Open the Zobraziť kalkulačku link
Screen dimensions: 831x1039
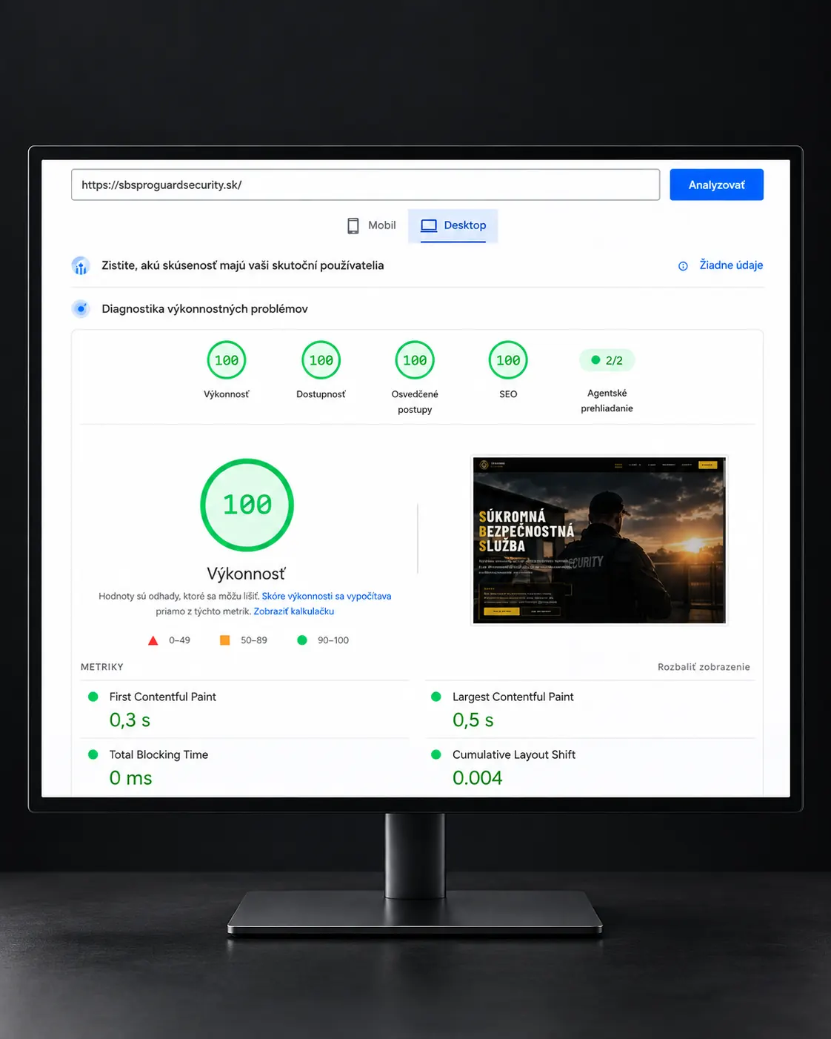pos(294,611)
